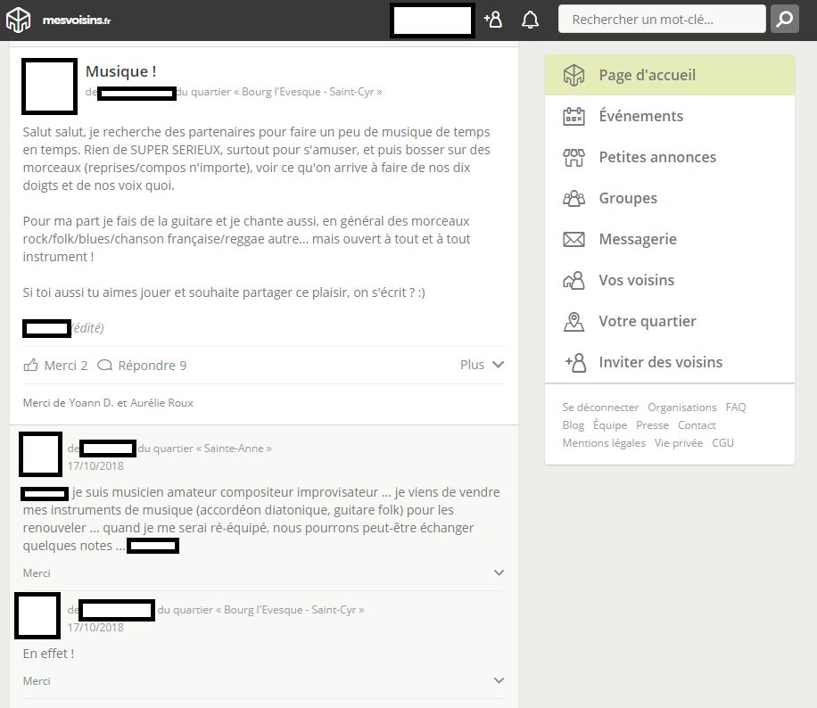Screen dimensions: 817x708
Task: Click the Se déconnecter link
Action: (600, 407)
